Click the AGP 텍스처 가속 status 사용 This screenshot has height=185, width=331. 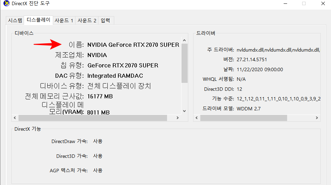tap(98, 171)
